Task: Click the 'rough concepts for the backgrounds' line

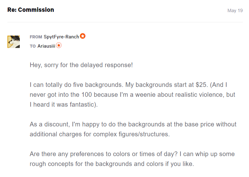Action: (x=112, y=164)
